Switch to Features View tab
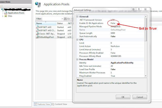The height and width of the screenshot is (108, 162). 42,104
